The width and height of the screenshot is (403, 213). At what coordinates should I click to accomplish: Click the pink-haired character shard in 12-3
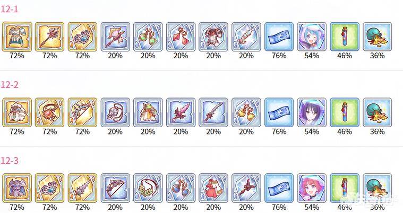312,188
